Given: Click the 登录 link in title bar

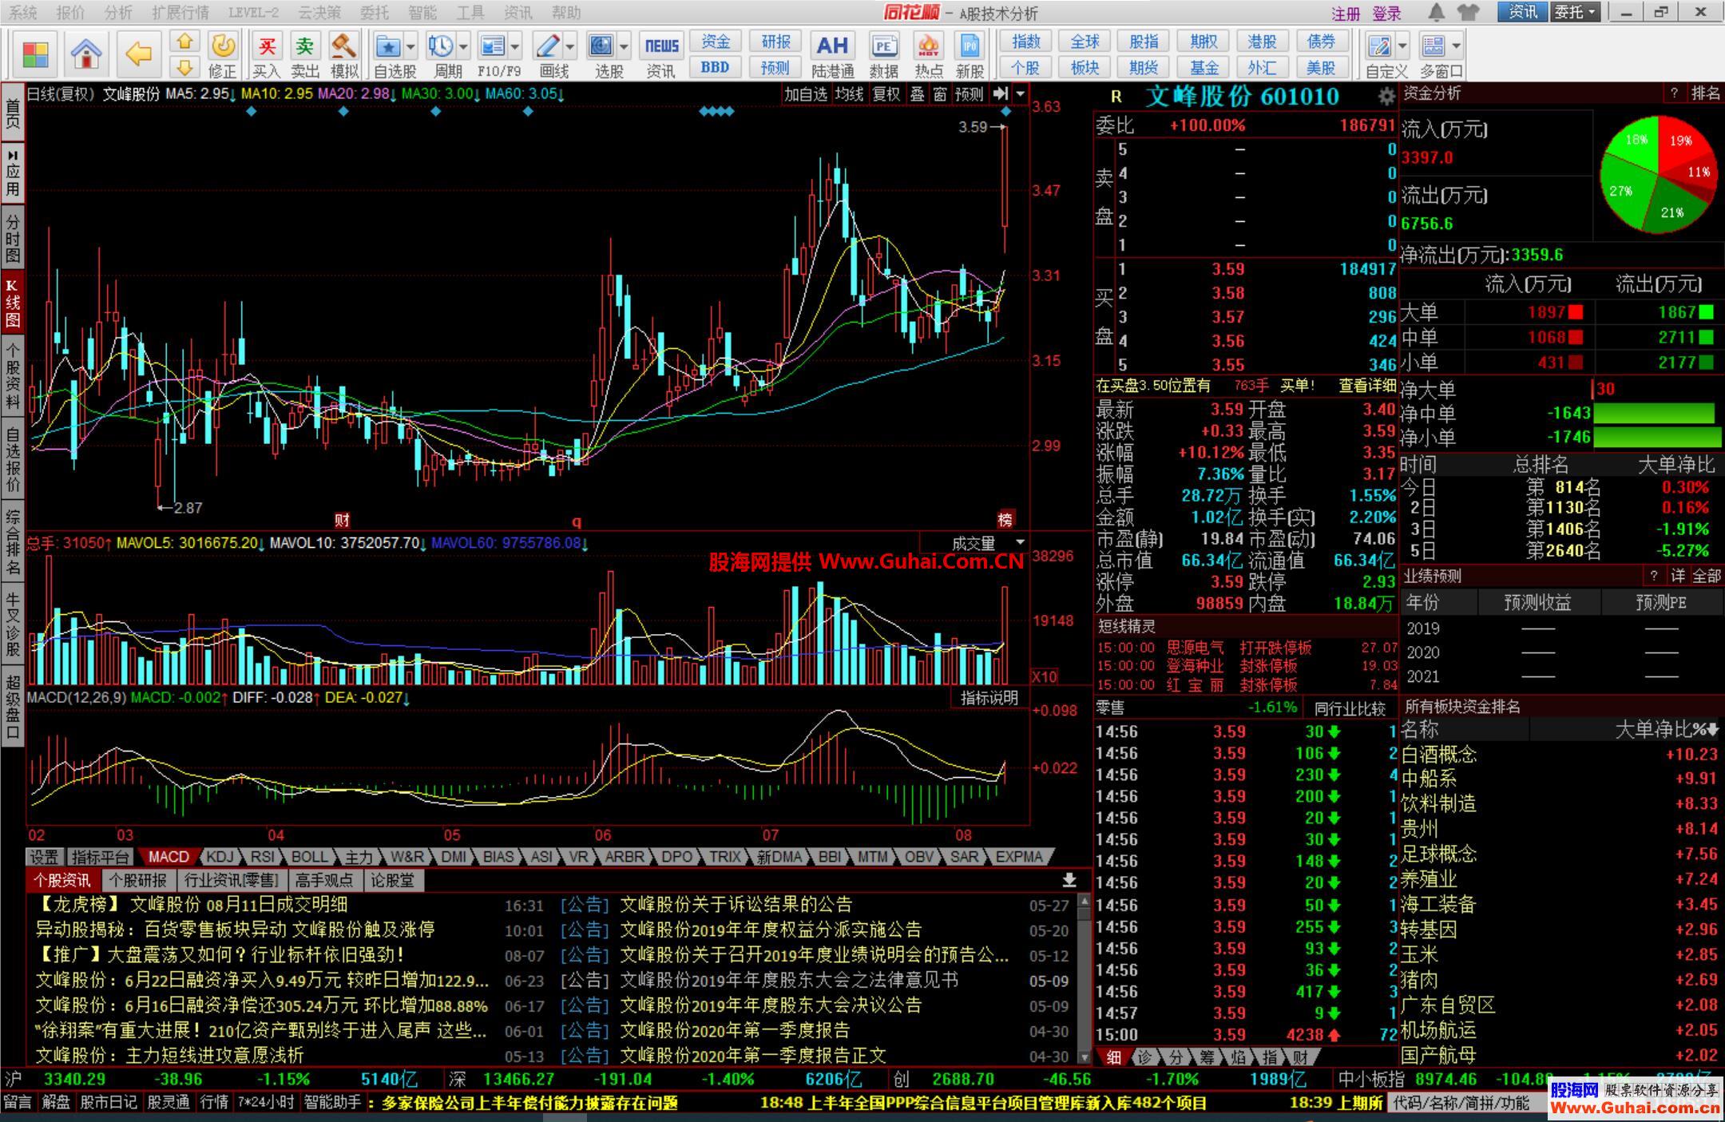Looking at the screenshot, I should coord(1387,14).
